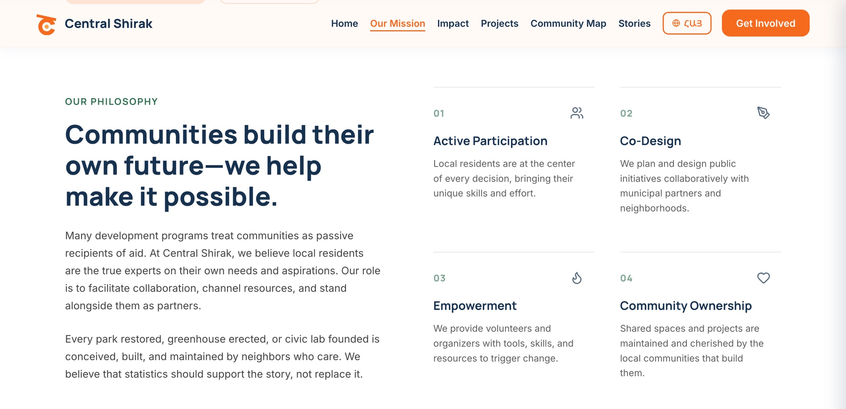This screenshot has width=846, height=409.
Task: Go to the Impact page
Action: tap(453, 23)
